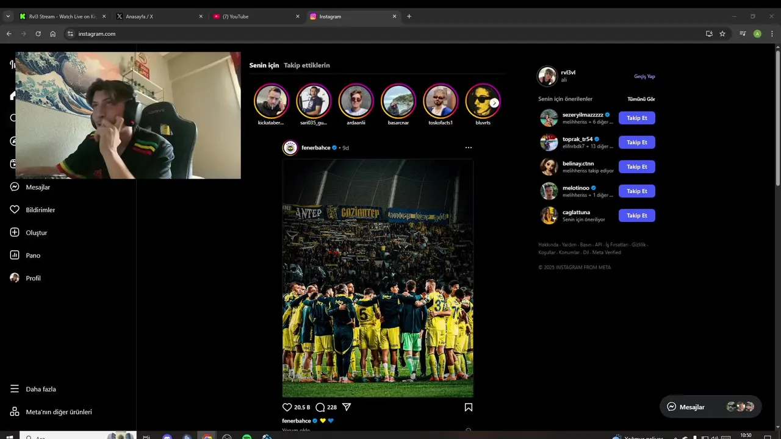Click the install app icon in address bar
This screenshot has width=781, height=439.
[709, 34]
